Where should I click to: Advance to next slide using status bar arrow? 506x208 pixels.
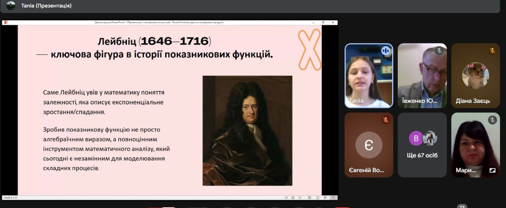(299, 197)
